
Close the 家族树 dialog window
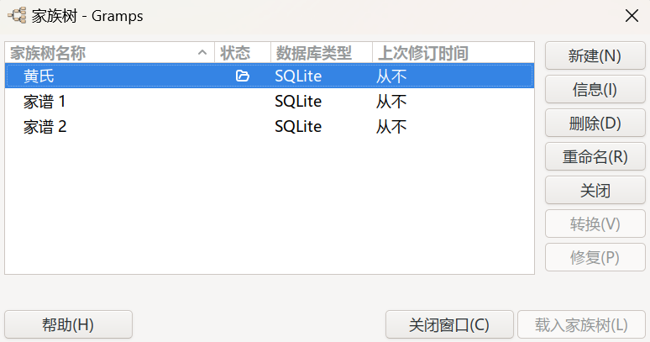pyautogui.click(x=632, y=14)
